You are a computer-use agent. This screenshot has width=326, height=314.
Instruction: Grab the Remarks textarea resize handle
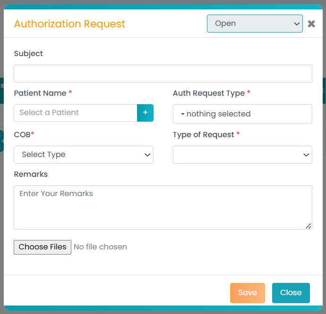309,226
